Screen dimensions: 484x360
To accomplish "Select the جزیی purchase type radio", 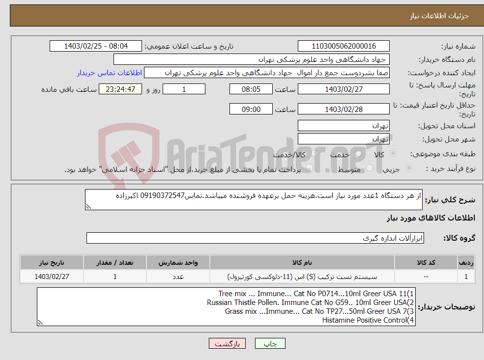I will 409,168.
